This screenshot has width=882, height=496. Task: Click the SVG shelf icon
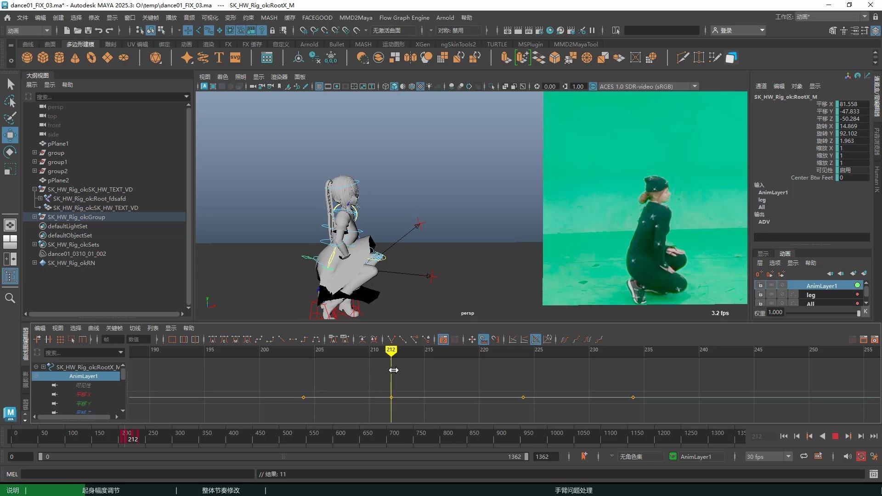click(235, 58)
